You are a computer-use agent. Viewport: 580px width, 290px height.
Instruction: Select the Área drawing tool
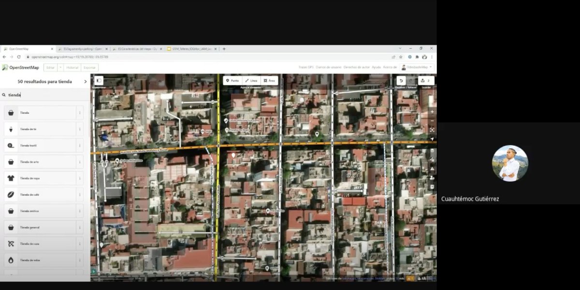click(x=269, y=81)
